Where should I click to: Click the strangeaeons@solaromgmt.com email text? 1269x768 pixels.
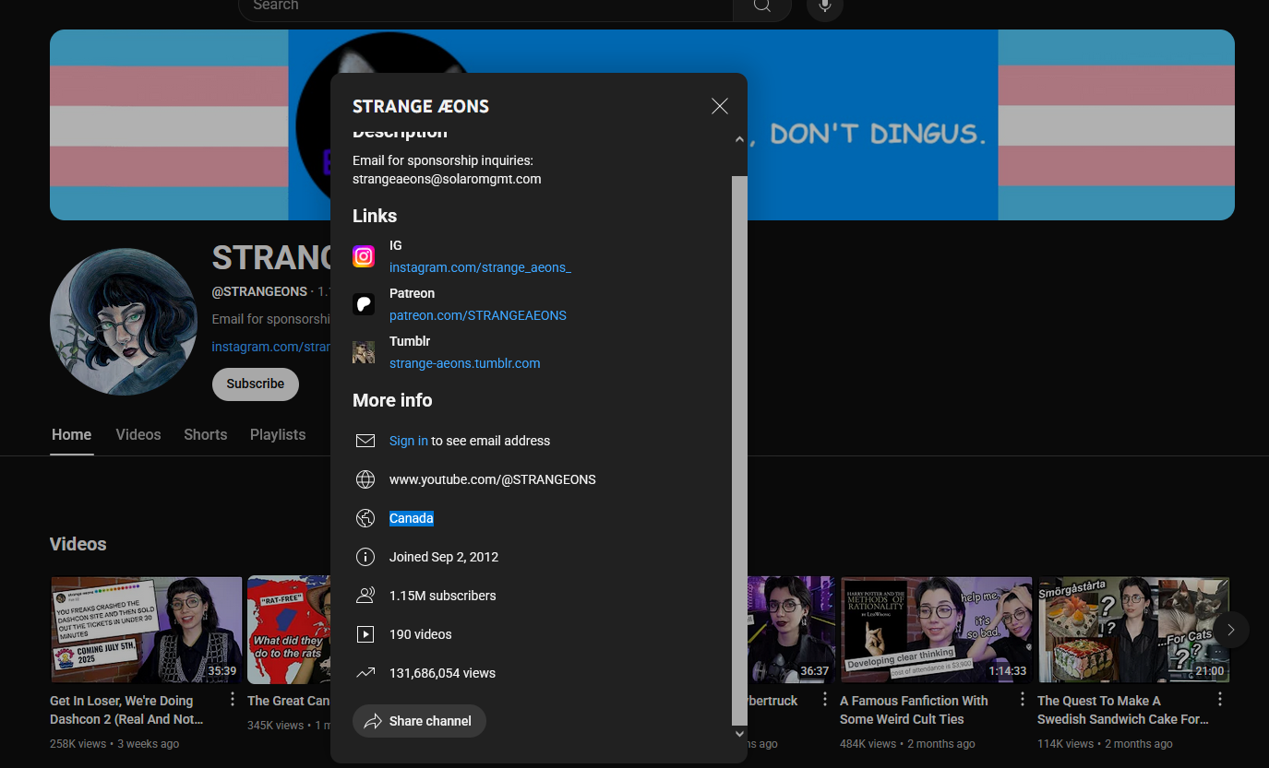pos(447,179)
